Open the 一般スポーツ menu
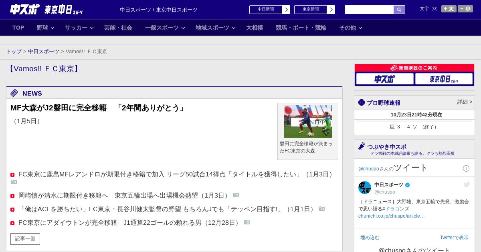 [162, 28]
